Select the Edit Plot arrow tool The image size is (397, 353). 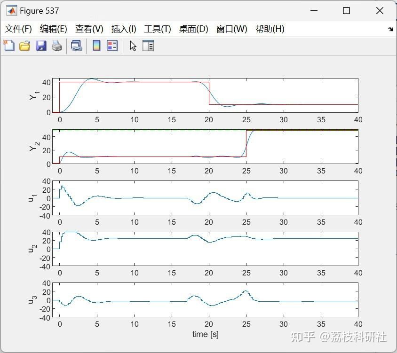[133, 46]
